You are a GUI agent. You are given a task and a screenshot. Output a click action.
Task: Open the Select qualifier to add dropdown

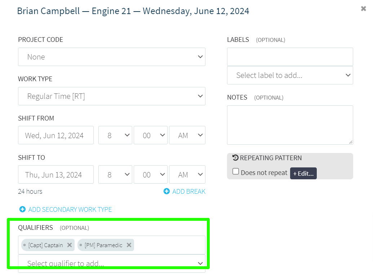pos(112,263)
